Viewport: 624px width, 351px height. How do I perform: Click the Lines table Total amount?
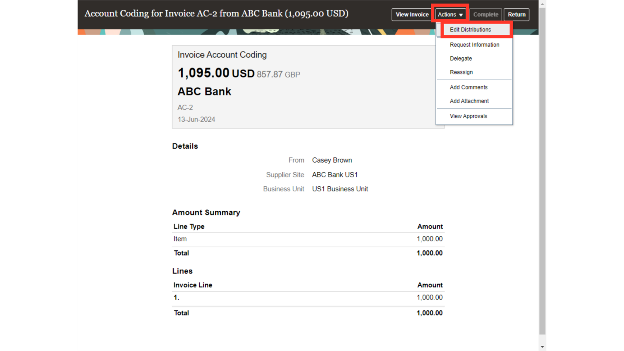click(430, 313)
